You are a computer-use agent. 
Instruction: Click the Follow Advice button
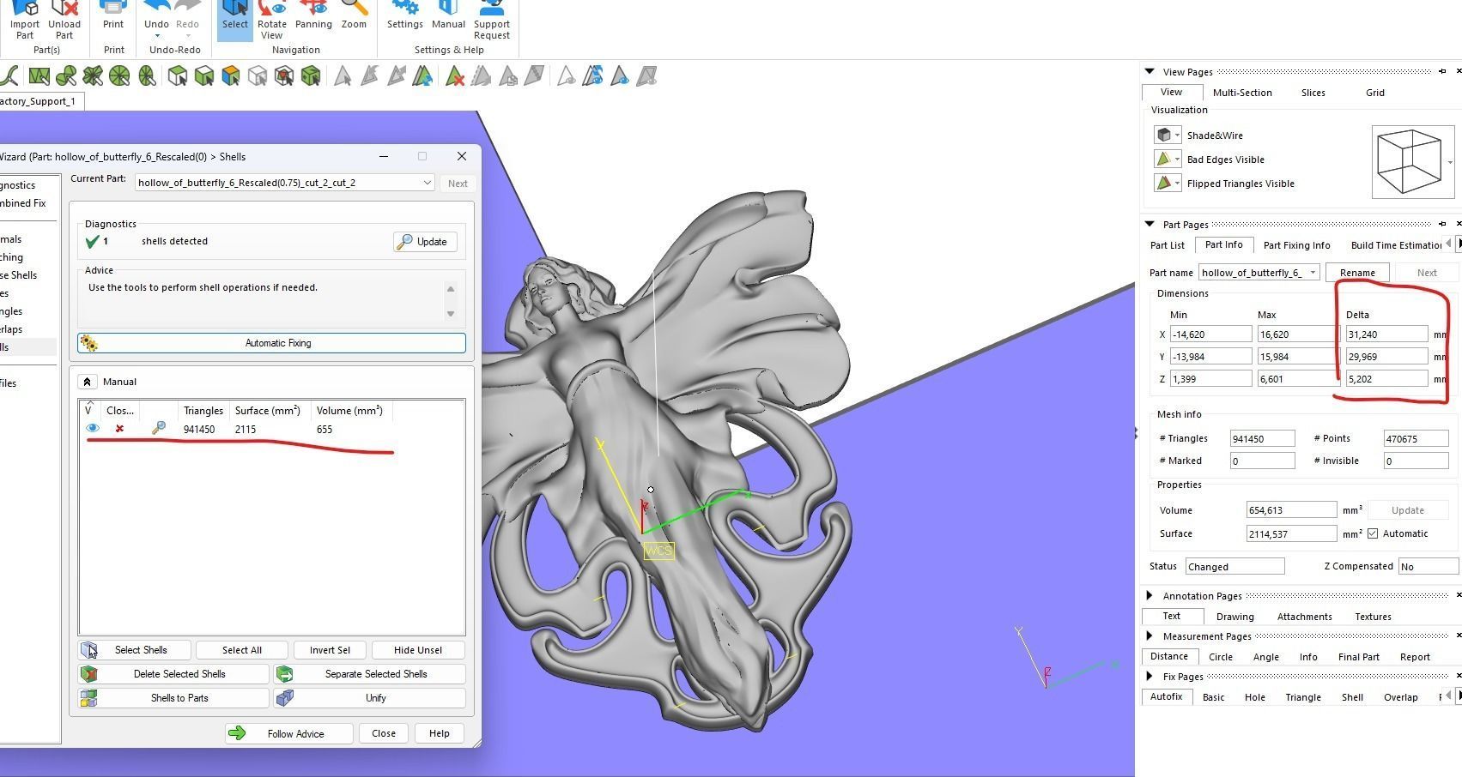pos(288,733)
